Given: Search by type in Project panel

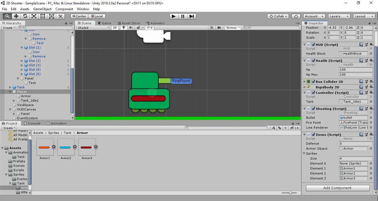Looking at the screenshot, I should pos(274,128).
